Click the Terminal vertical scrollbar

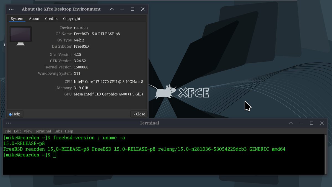tap(325, 155)
